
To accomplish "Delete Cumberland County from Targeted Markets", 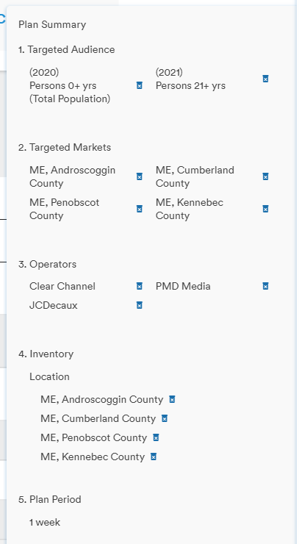I will pos(265,176).
